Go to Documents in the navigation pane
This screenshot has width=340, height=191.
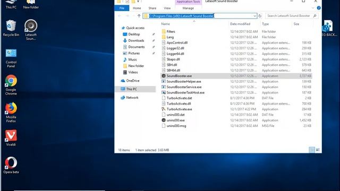137,47
